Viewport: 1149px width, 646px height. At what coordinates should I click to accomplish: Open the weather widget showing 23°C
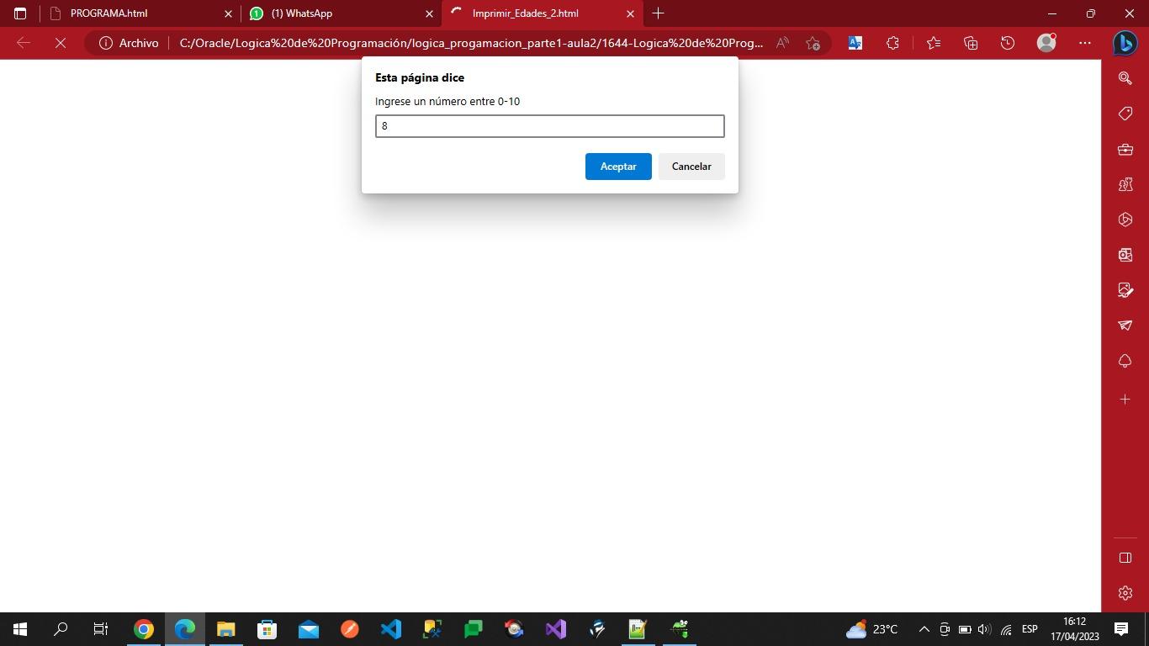872,629
